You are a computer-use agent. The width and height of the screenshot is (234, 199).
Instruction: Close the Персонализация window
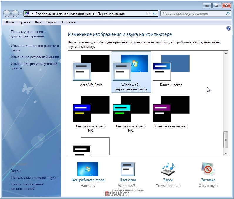[226, 6]
